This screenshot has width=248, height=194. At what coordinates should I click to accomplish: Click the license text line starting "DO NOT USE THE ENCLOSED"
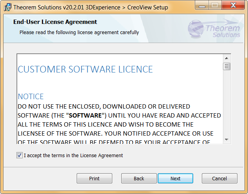tap(104, 107)
